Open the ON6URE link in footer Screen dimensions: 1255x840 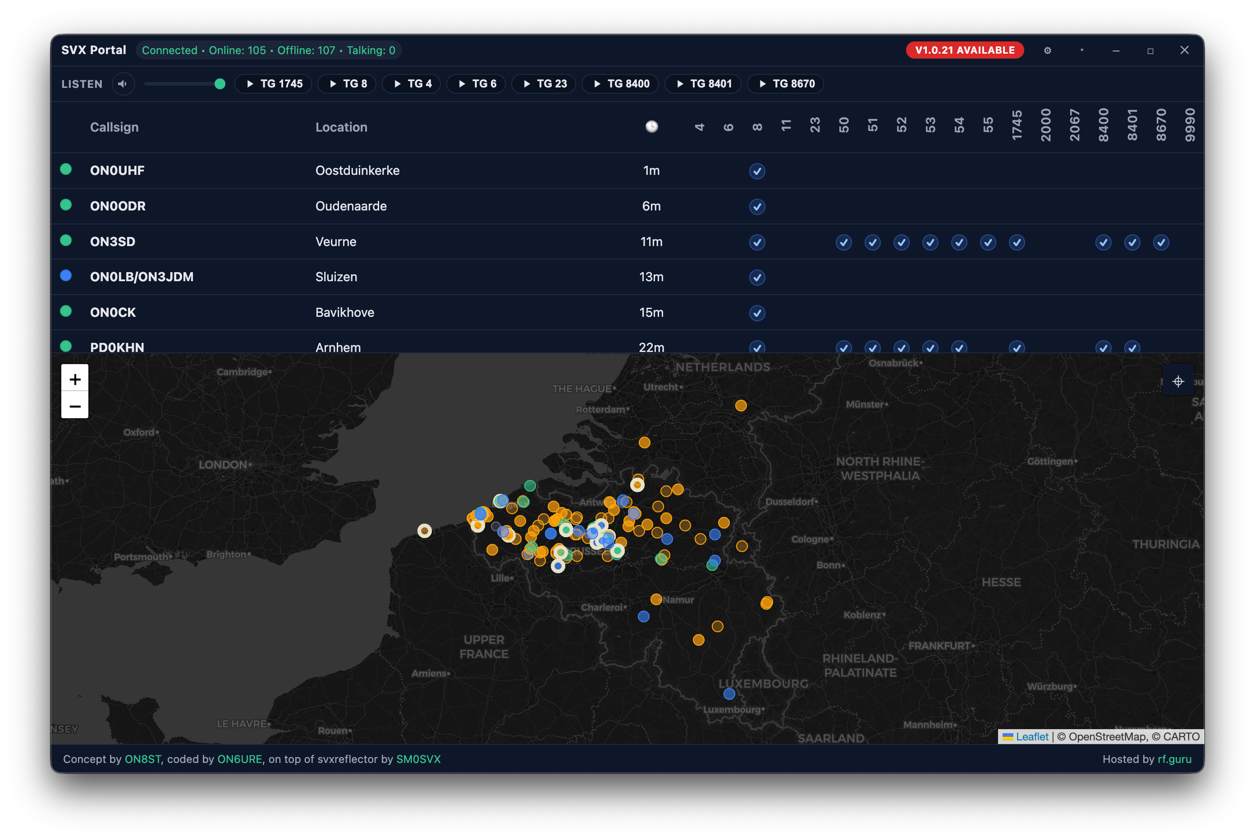click(239, 759)
